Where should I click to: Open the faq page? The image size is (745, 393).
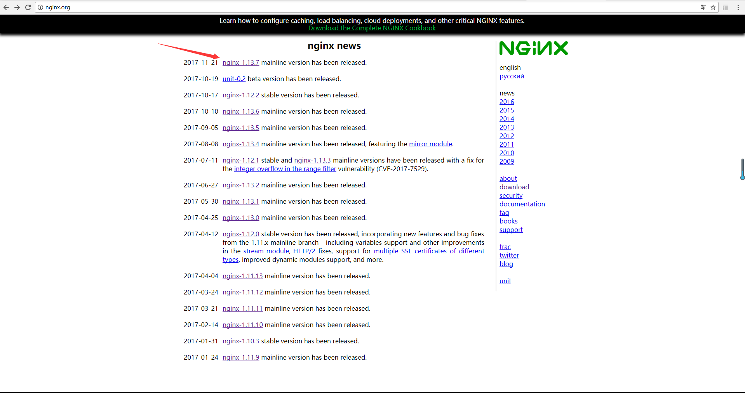pos(504,213)
